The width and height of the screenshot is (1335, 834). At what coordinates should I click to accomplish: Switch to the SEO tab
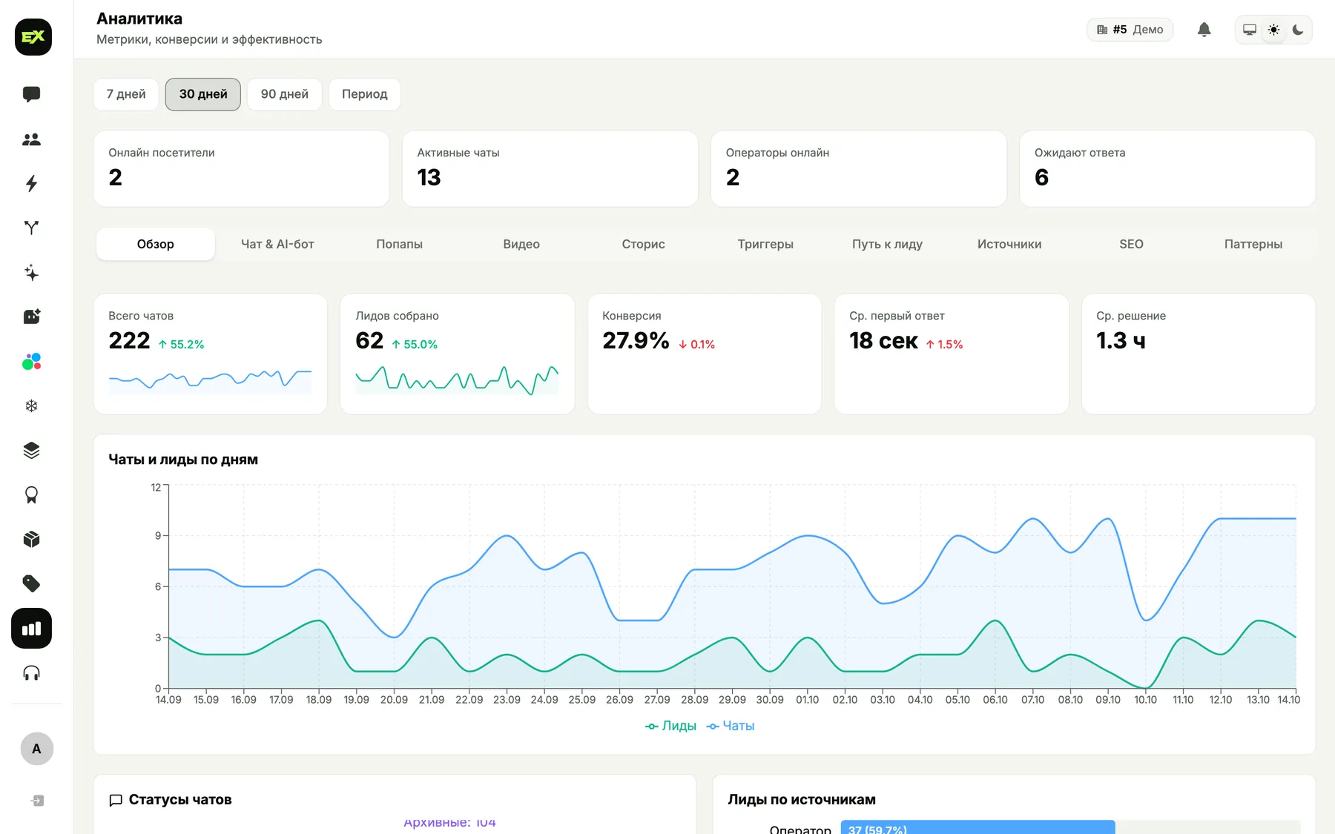pyautogui.click(x=1131, y=244)
